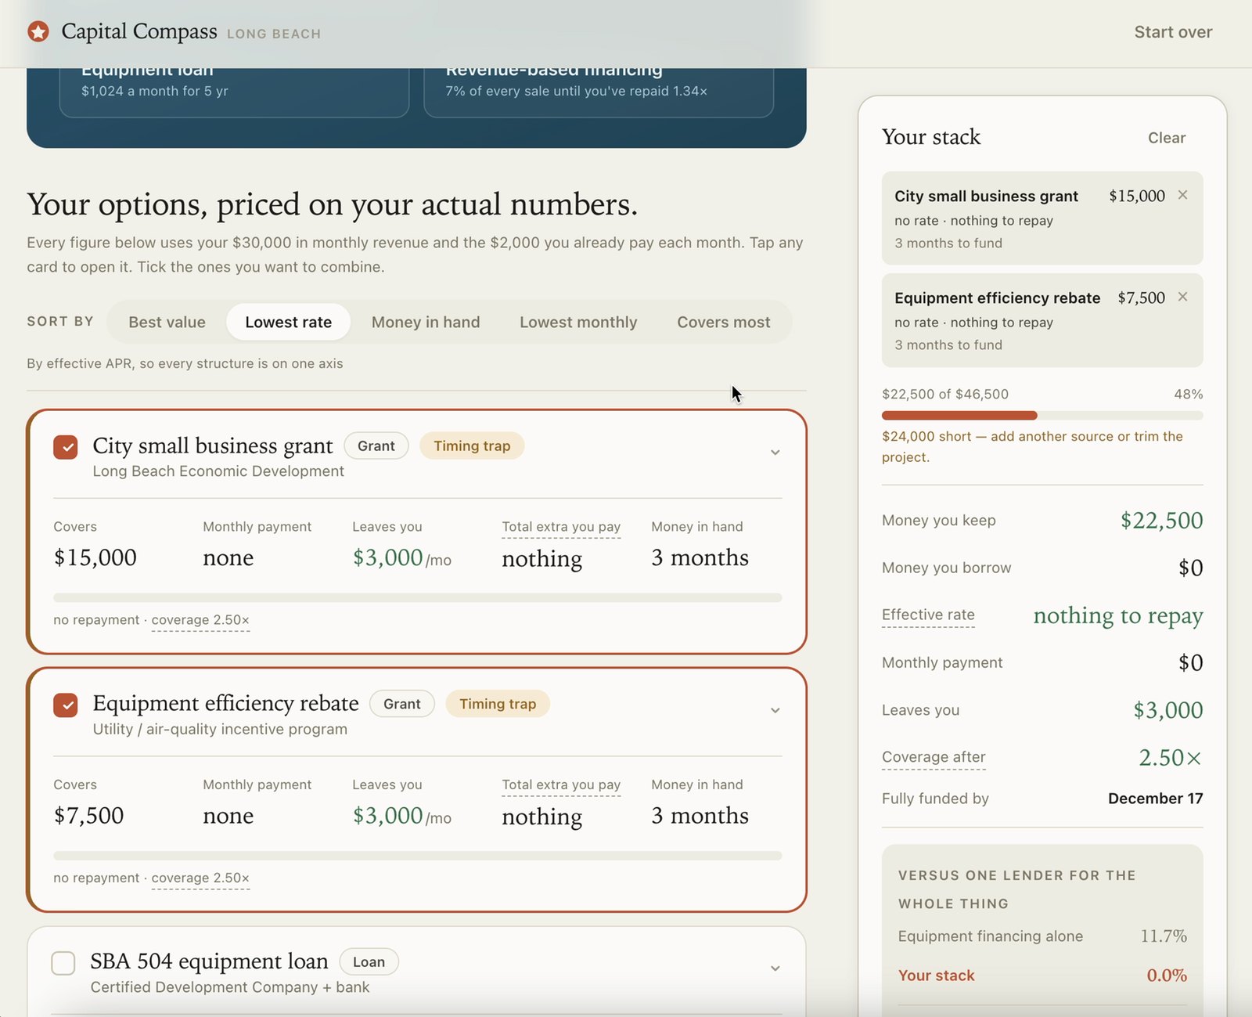The width and height of the screenshot is (1252, 1017).
Task: Click Total extra you pay on Equipment rebate card
Action: click(561, 785)
